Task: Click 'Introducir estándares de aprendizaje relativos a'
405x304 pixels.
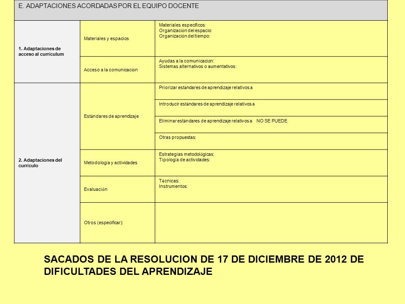Action: coord(207,104)
